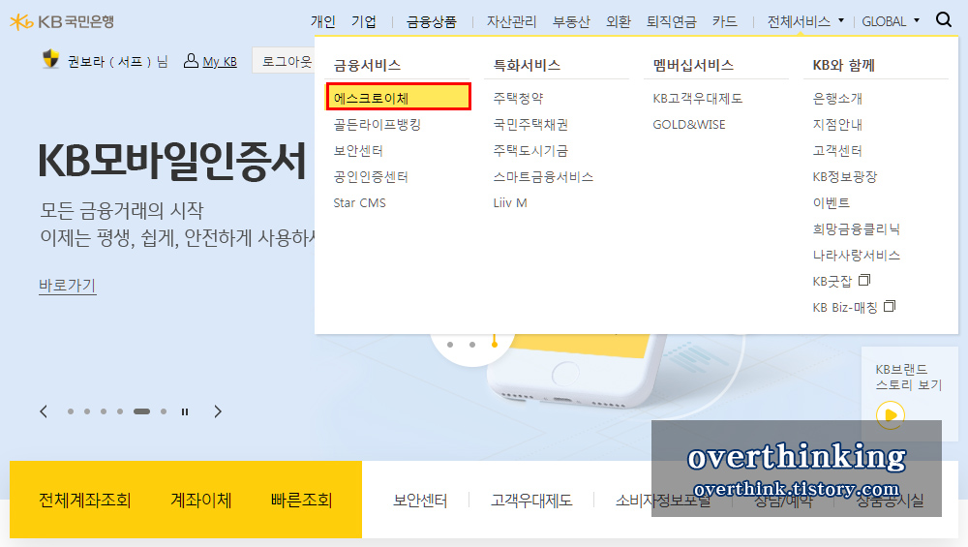Click KB브랜드 스토리 보기 text
968x547 pixels.
908,378
